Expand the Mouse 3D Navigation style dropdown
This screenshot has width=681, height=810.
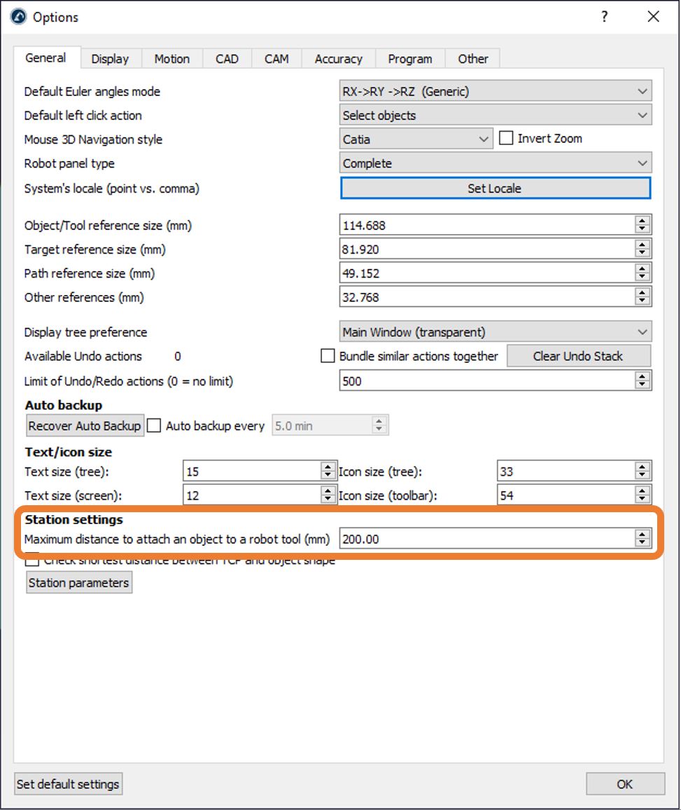click(416, 139)
